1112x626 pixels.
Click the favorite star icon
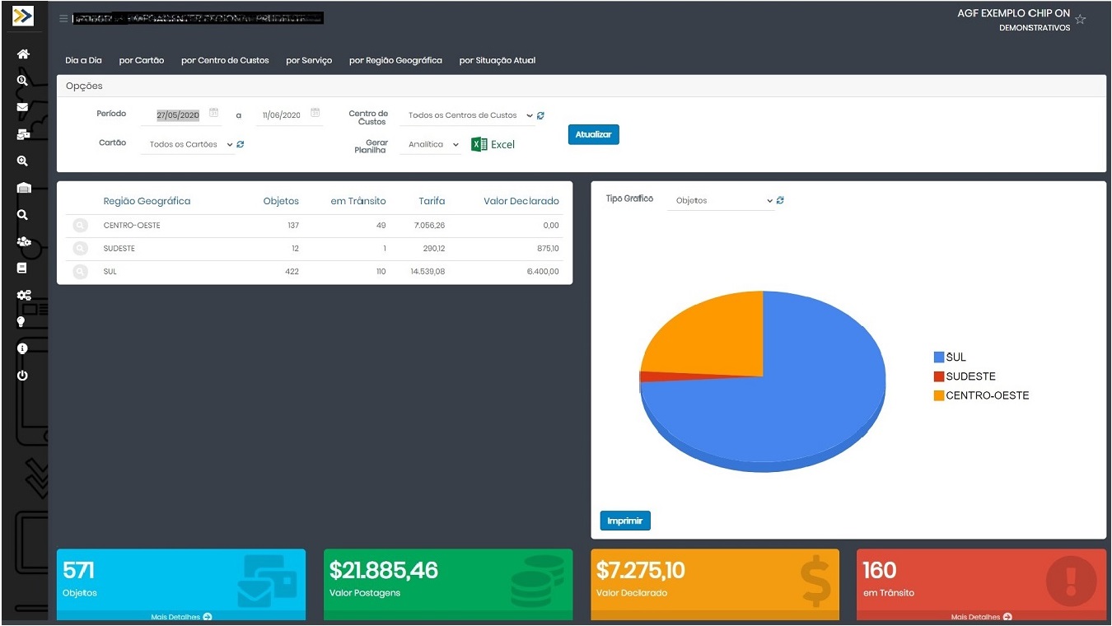tap(1081, 20)
